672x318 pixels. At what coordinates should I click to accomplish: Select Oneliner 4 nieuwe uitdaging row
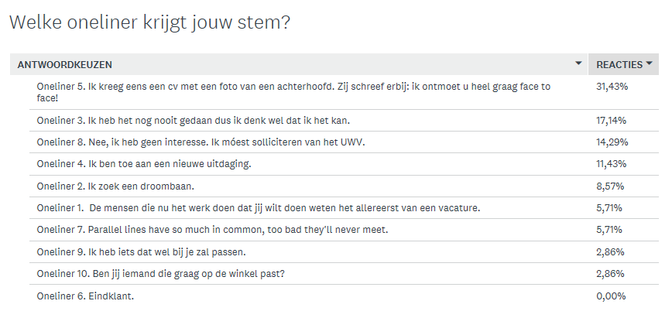pyautogui.click(x=344, y=164)
